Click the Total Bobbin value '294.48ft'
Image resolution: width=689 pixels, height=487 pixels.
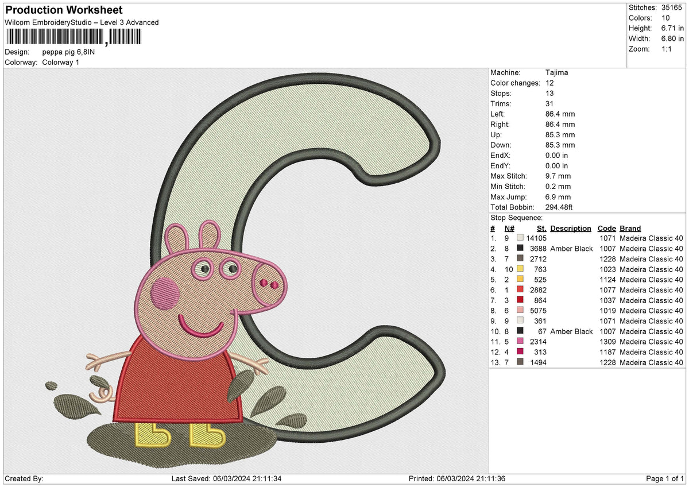click(x=559, y=207)
